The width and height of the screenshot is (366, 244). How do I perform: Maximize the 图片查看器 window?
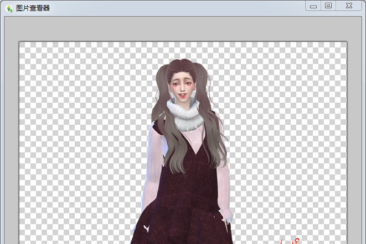(x=328, y=6)
